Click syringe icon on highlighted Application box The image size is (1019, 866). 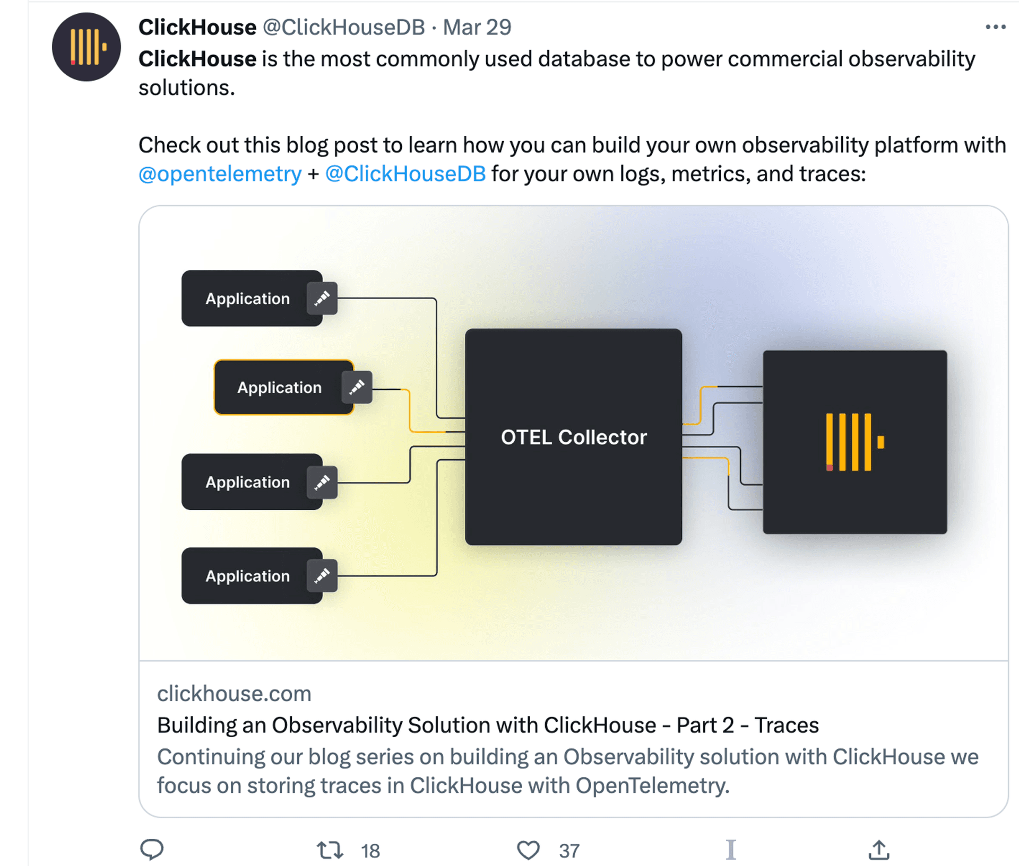(x=357, y=387)
